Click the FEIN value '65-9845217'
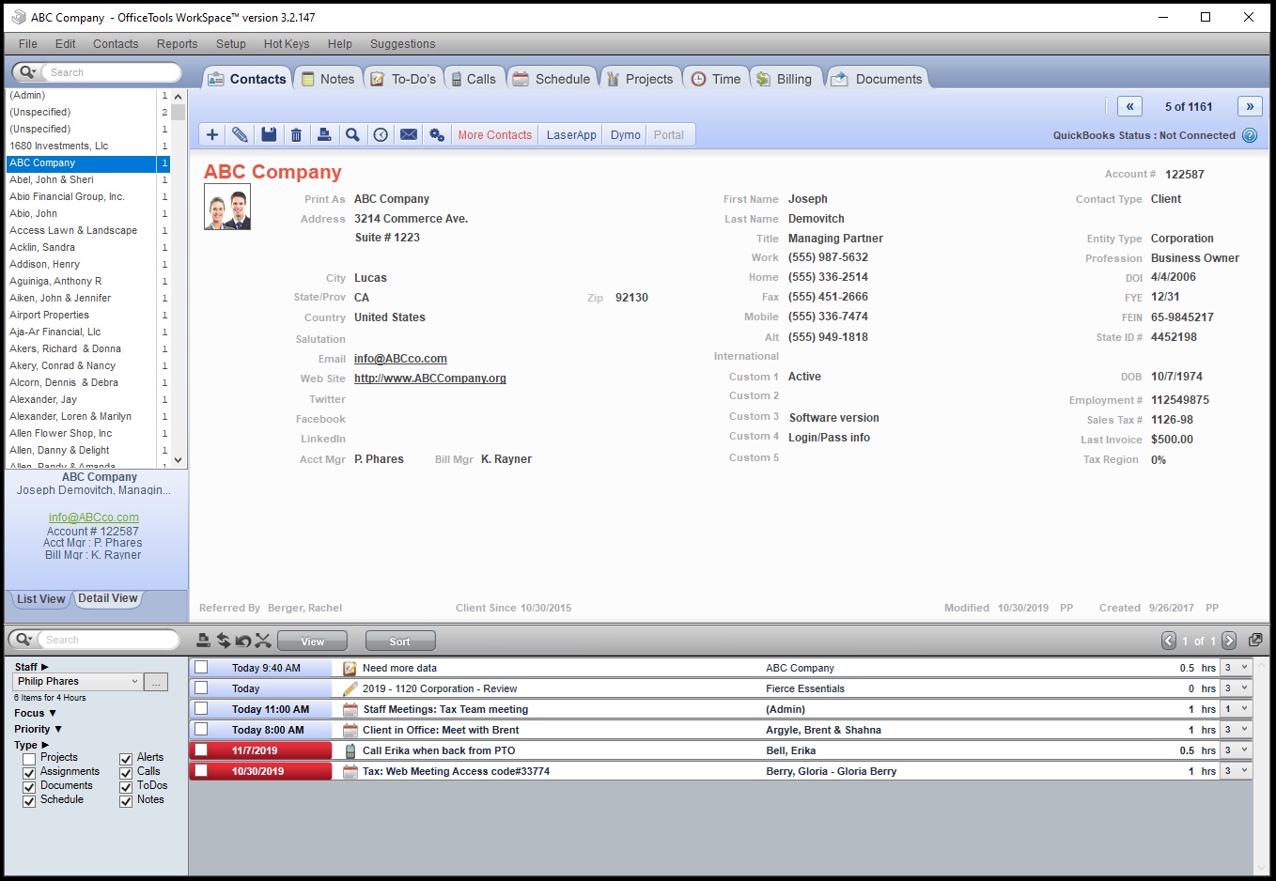The width and height of the screenshot is (1276, 881). click(1182, 317)
